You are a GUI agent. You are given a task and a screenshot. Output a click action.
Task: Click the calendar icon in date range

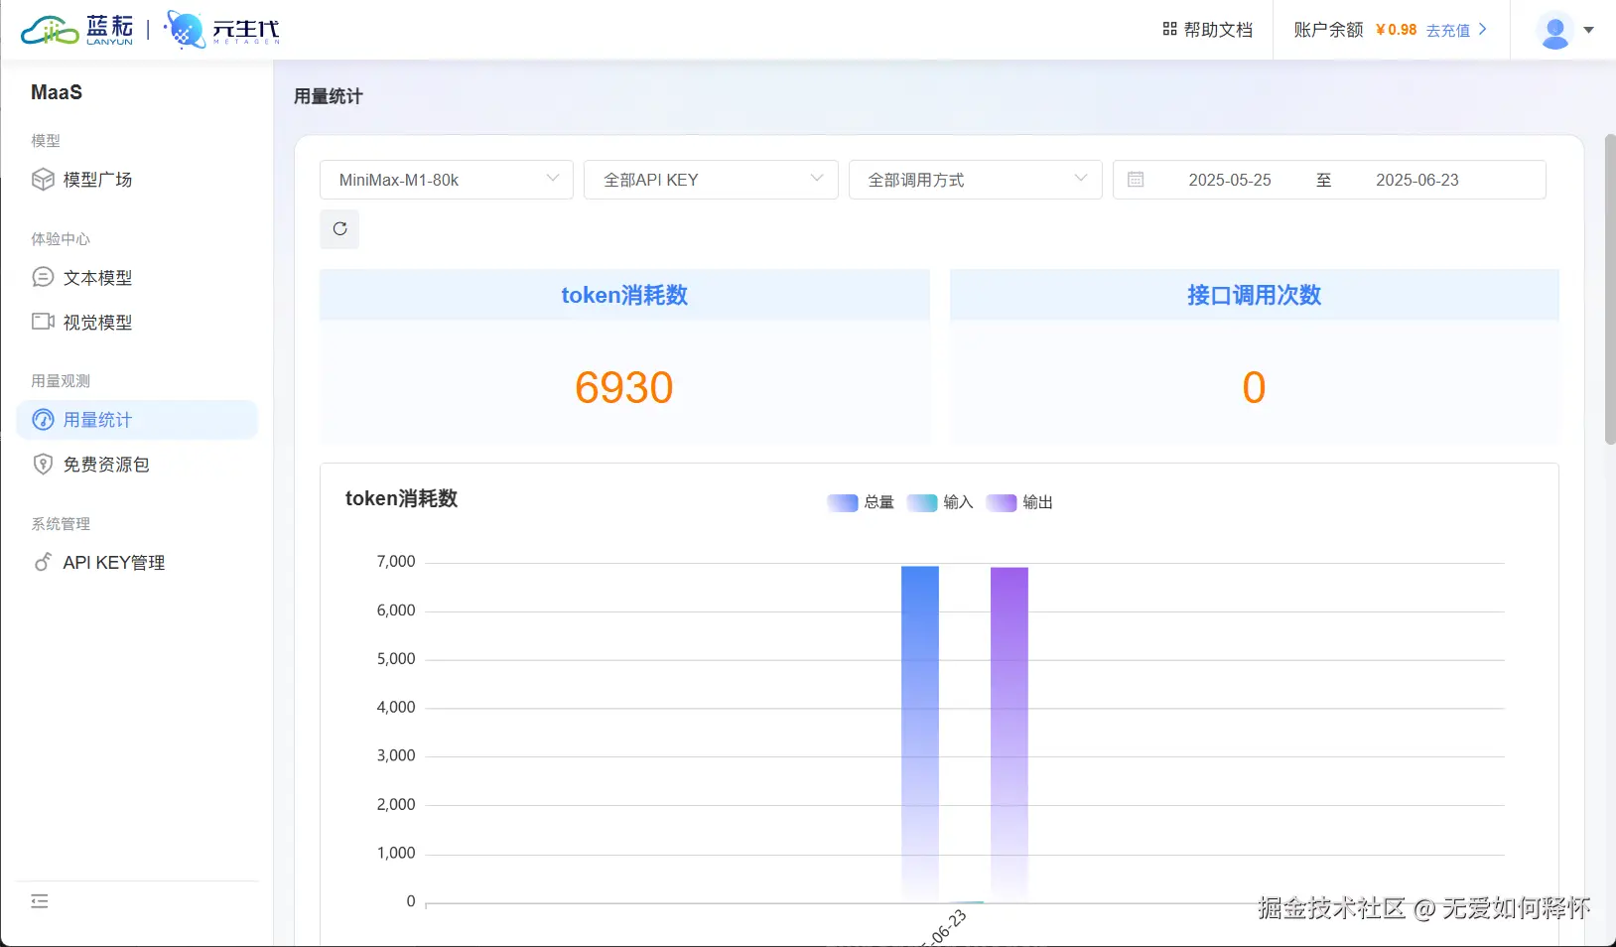[1136, 180]
